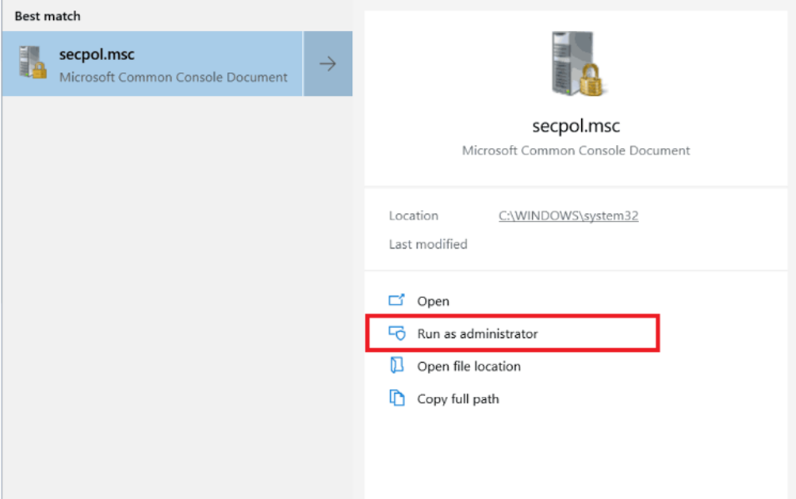Click the folder icon beside Open file location

point(396,365)
